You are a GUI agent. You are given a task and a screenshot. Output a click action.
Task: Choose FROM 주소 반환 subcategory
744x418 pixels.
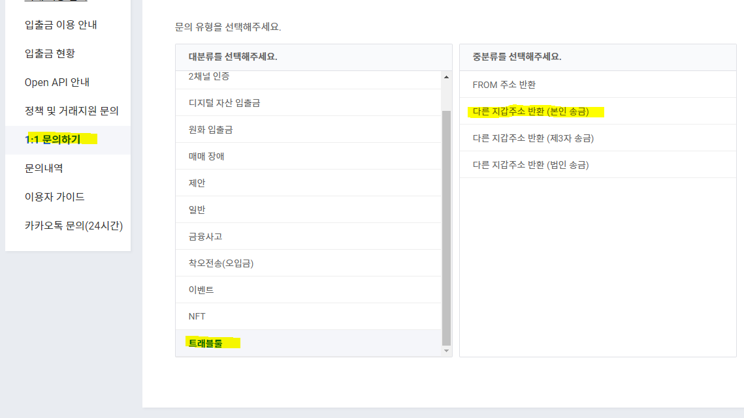click(x=598, y=85)
